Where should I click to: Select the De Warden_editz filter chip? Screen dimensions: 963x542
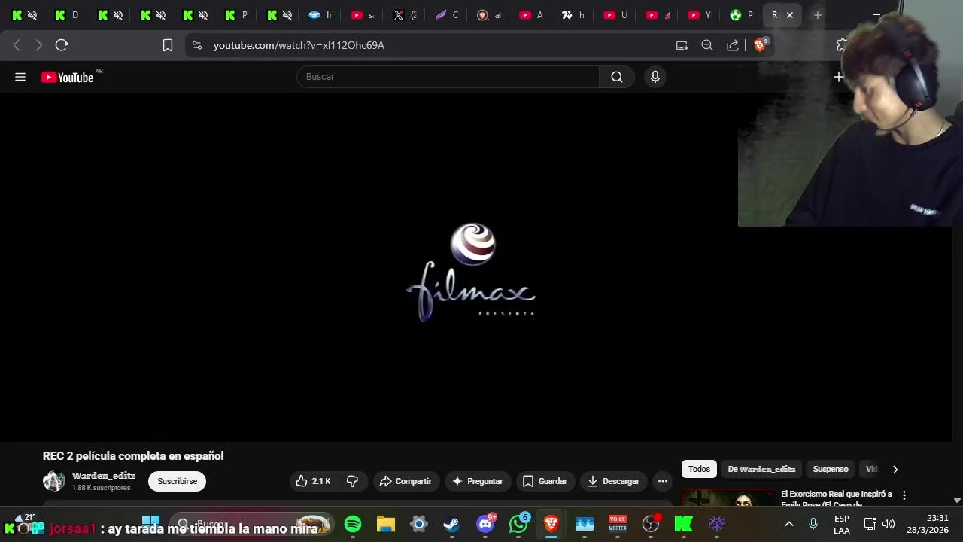761,469
